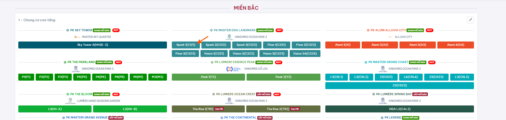This screenshot has height=120, width=506.
Task: Choose Vision 3A(C2Z4) building
Action: (305, 53)
